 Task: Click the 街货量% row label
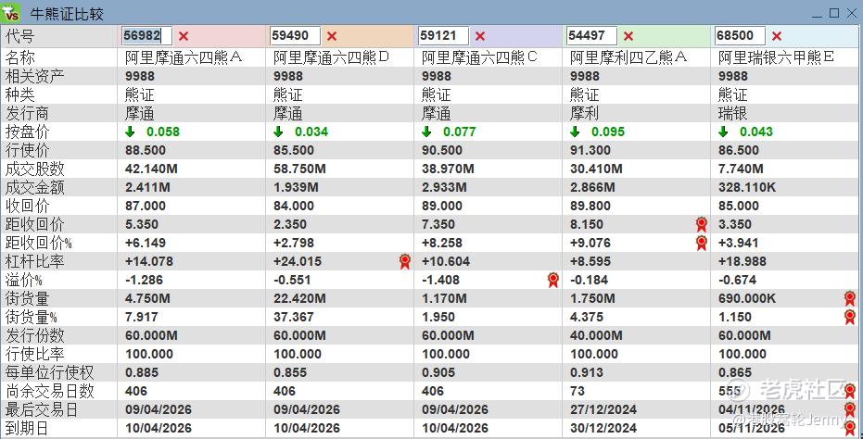point(31,317)
